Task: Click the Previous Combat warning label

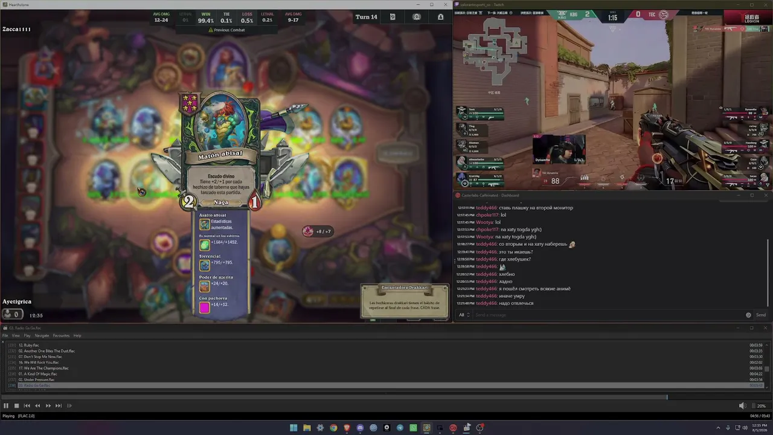Action: click(x=226, y=30)
